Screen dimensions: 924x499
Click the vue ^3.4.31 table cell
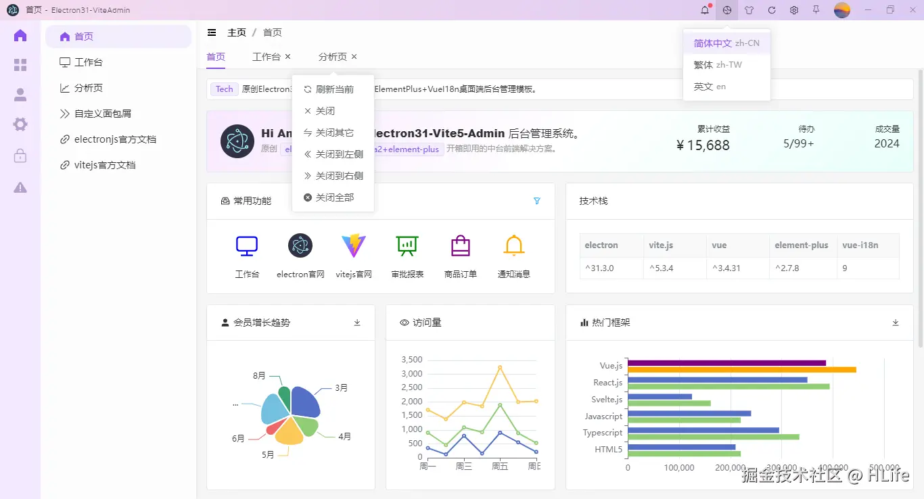tap(738, 268)
